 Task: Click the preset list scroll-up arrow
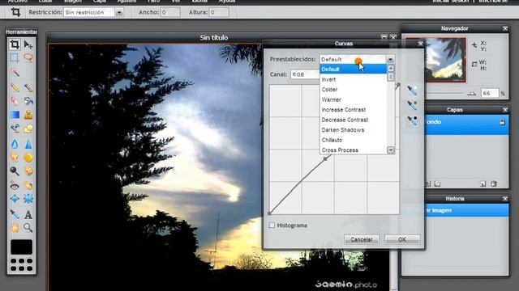point(391,68)
